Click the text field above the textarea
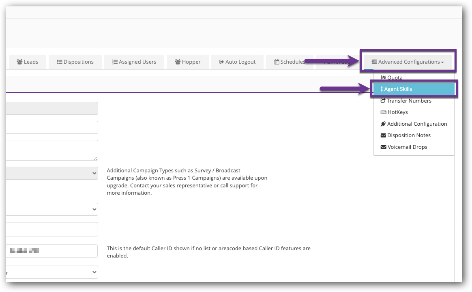The width and height of the screenshot is (472, 292). [52, 127]
